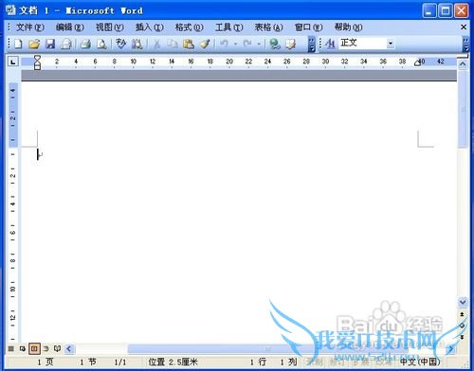474x371 pixels.
Task: Close the document with menu bar X
Action: [x=464, y=27]
